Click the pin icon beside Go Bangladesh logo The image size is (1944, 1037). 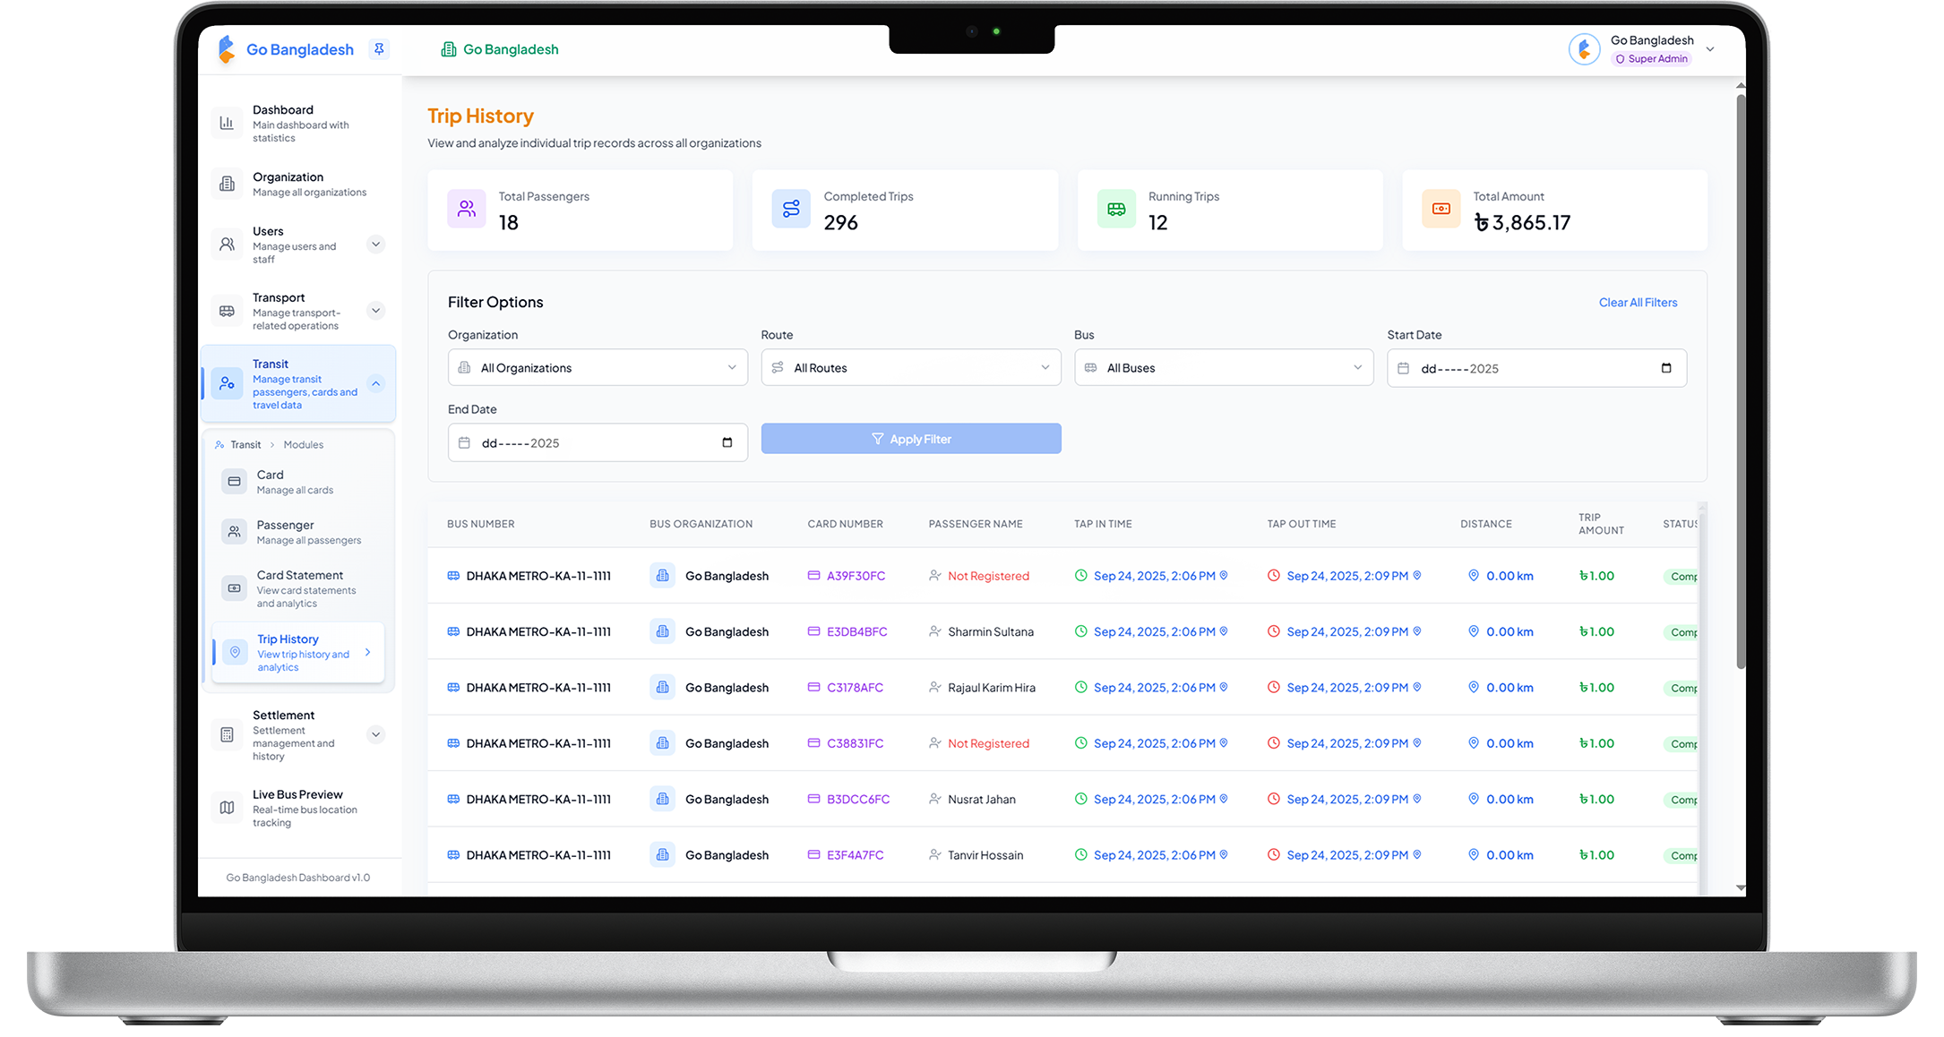tap(379, 49)
